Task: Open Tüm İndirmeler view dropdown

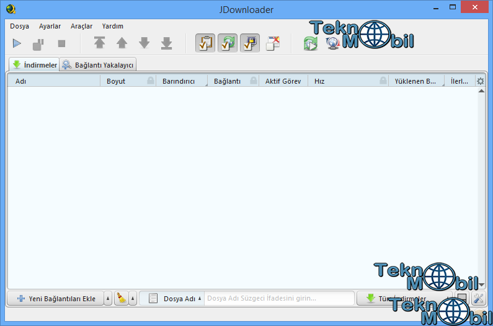Action: [x=404, y=298]
